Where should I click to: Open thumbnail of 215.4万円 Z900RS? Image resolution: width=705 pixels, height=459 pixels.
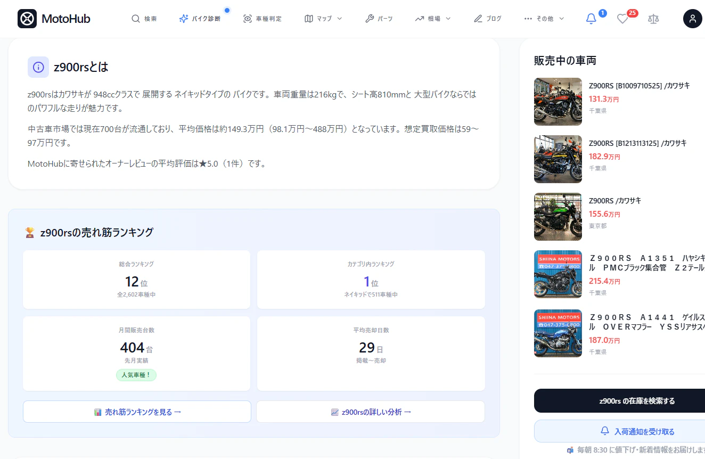[558, 274]
